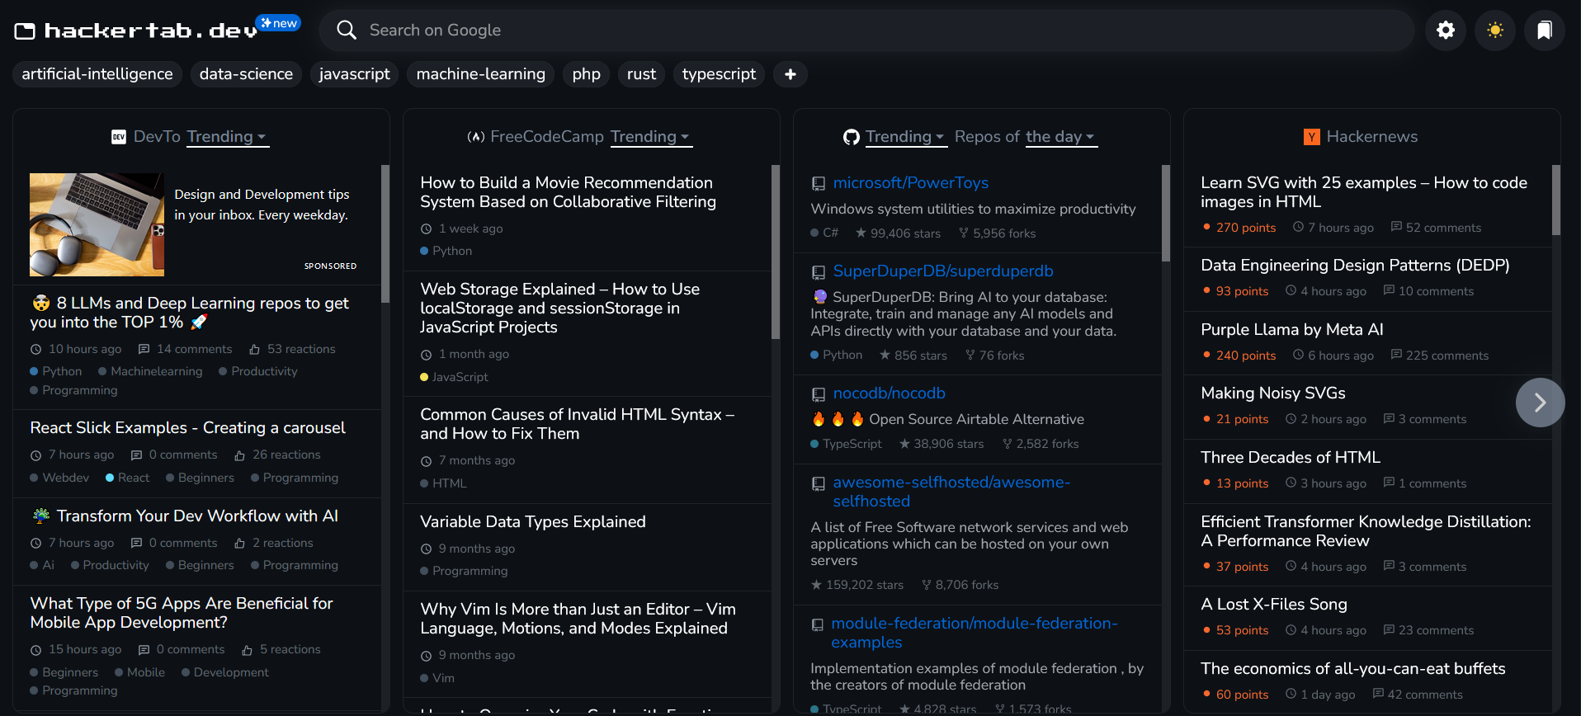Click the FreeCodeCamp card scrollbar
1581x716 pixels.
775,252
